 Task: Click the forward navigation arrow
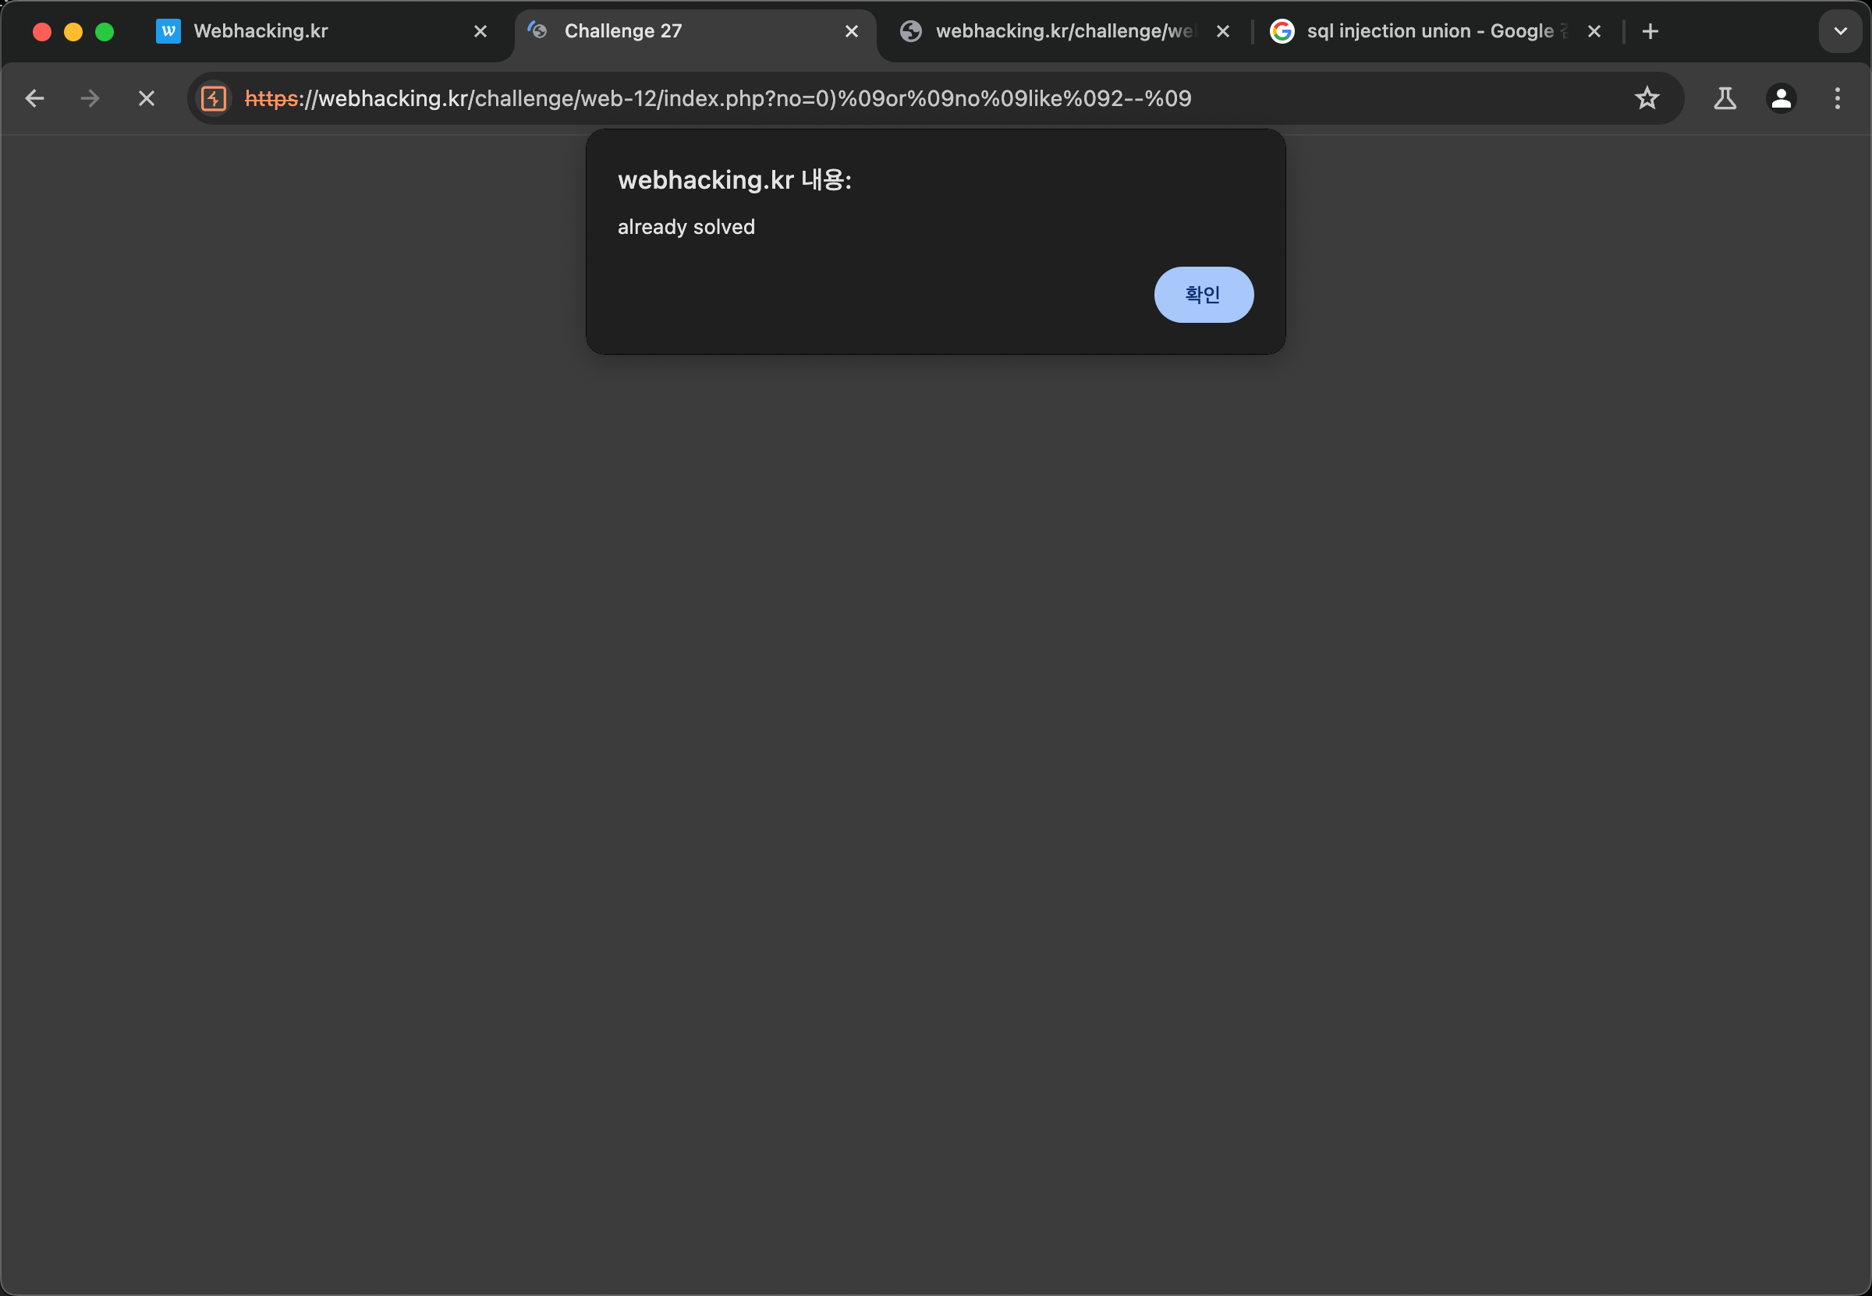point(90,99)
